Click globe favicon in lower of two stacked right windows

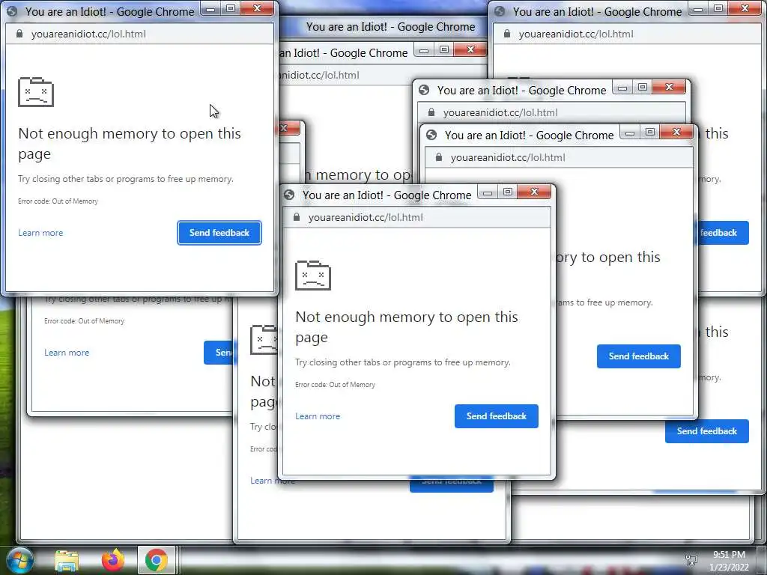pyautogui.click(x=431, y=135)
